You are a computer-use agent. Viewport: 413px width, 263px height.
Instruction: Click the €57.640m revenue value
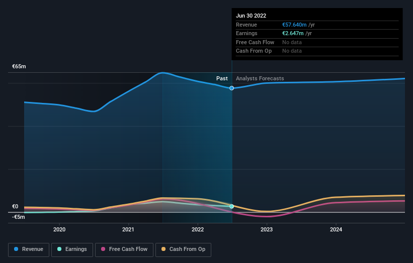[294, 25]
